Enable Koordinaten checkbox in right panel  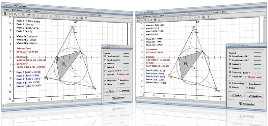click(247, 84)
